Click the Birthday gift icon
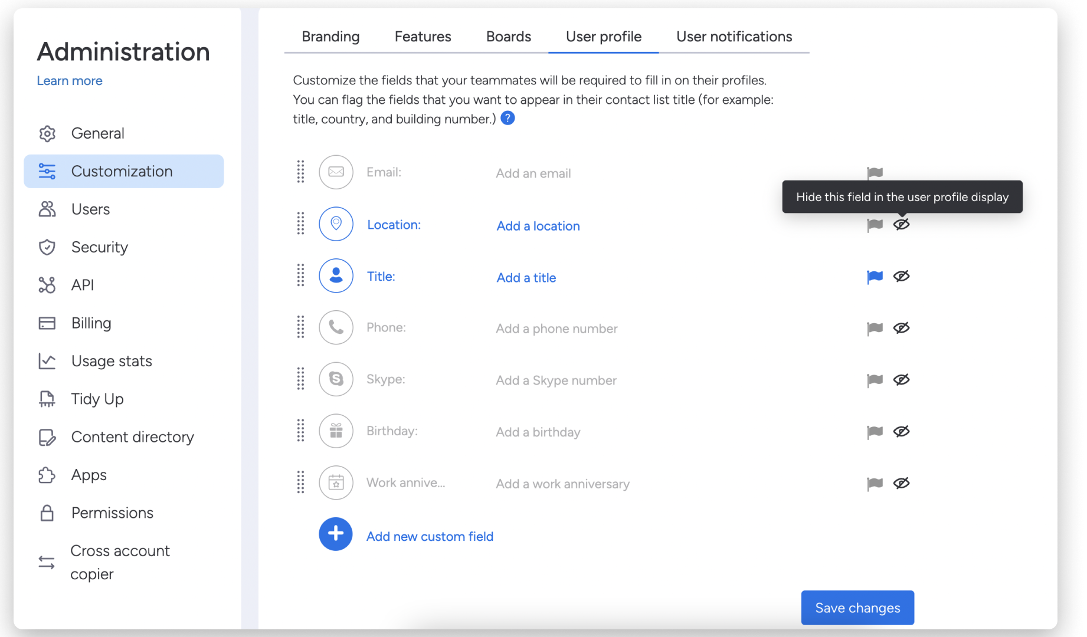The height and width of the screenshot is (637, 1087). point(335,431)
